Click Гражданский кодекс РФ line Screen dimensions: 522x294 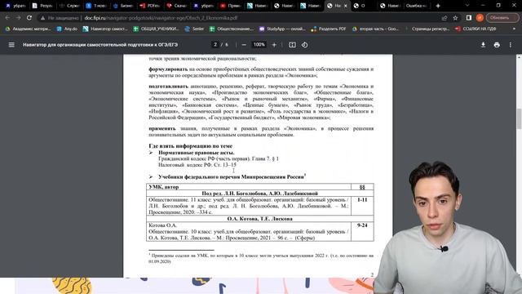click(219, 158)
